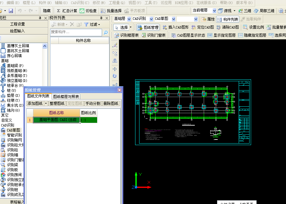The height and width of the screenshot is (204, 286).
Task: Open the 楼层 menu
Action: point(29,2)
